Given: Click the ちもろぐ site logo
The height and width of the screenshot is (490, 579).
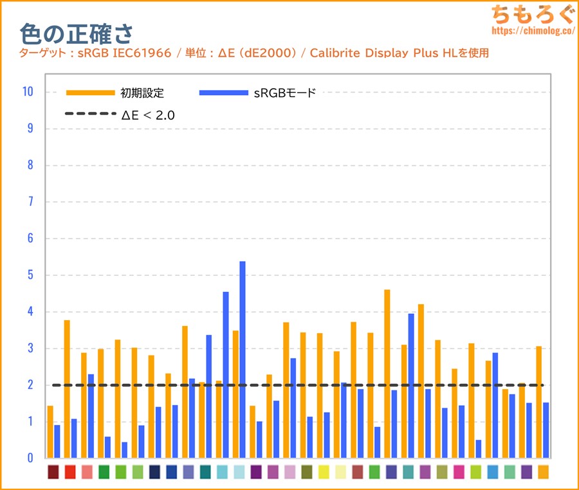Looking at the screenshot, I should point(533,14).
